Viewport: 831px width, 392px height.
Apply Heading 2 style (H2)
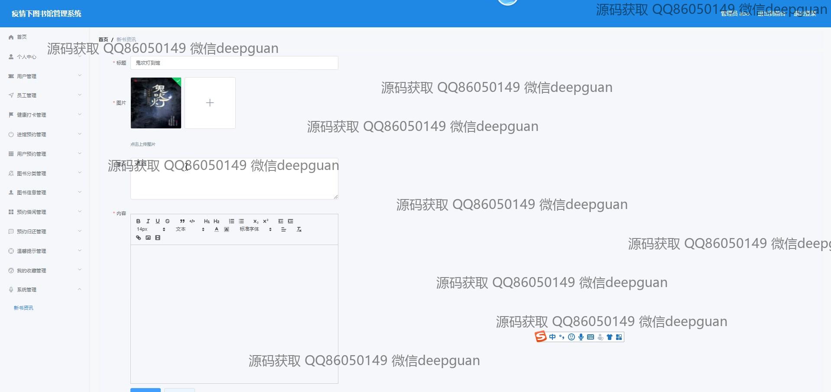(x=217, y=221)
